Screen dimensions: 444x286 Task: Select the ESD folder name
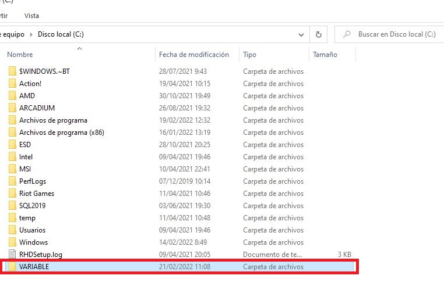point(25,144)
